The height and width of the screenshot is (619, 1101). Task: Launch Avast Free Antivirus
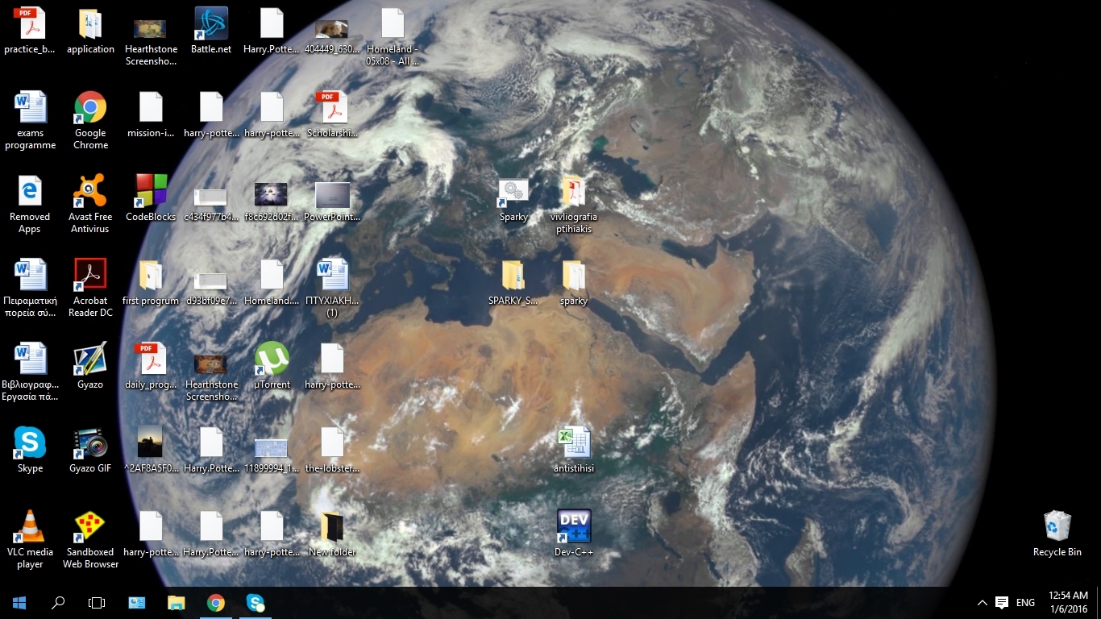point(90,204)
